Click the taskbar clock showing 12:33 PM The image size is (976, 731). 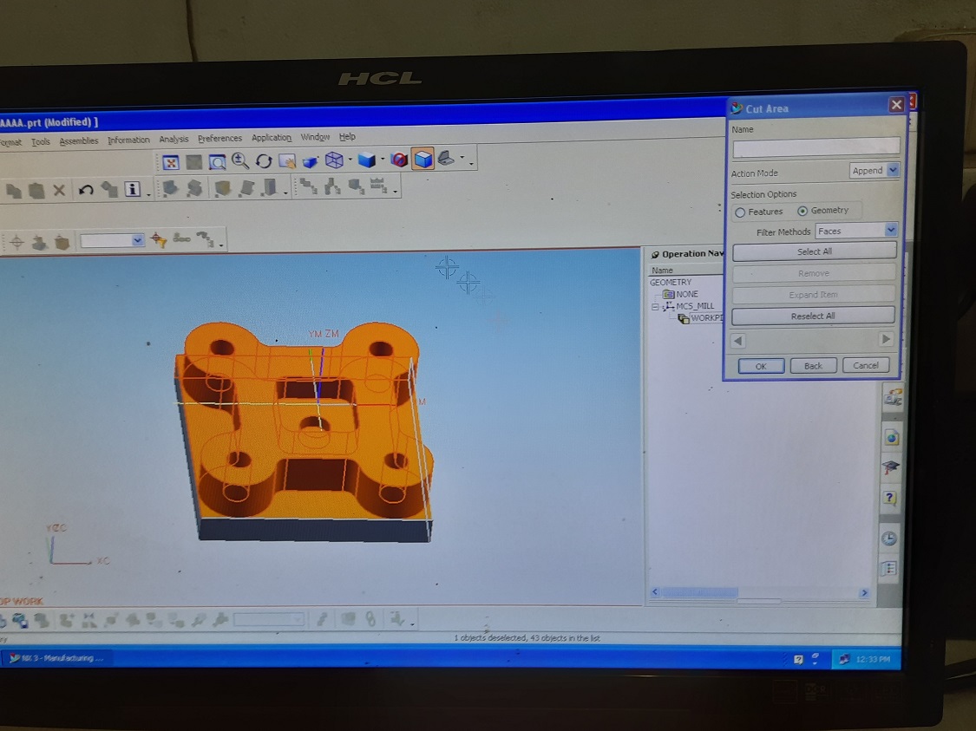(873, 659)
